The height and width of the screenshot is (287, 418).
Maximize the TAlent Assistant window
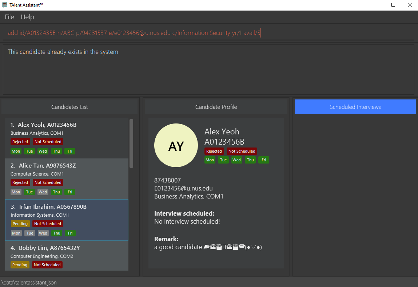point(393,5)
